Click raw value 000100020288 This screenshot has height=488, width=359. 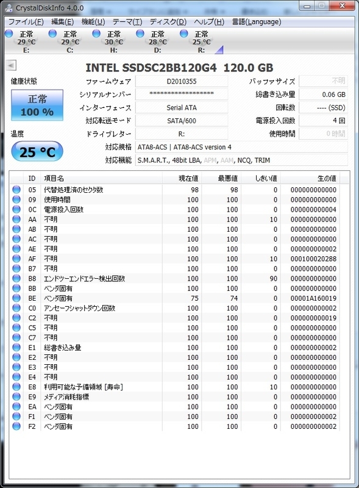pyautogui.click(x=313, y=259)
